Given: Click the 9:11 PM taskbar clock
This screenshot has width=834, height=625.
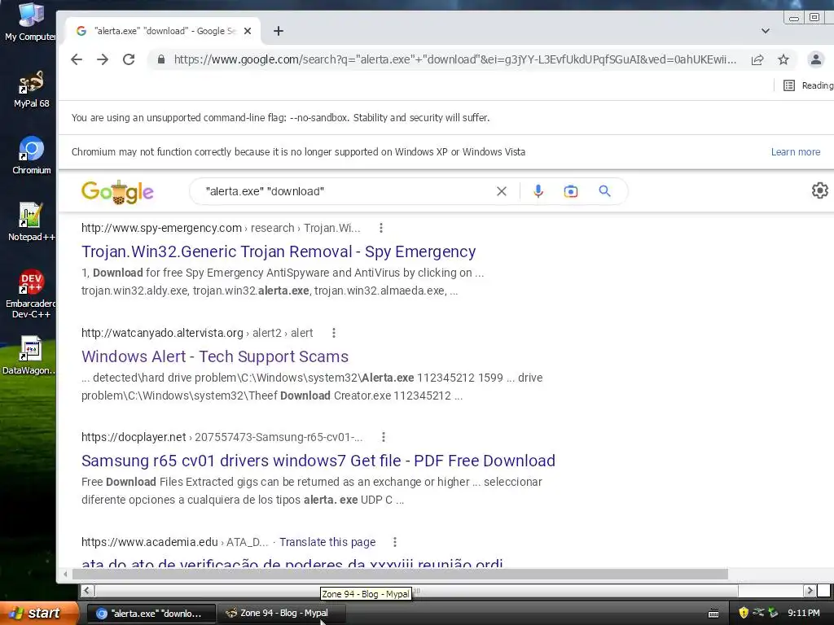Looking at the screenshot, I should 804,614.
